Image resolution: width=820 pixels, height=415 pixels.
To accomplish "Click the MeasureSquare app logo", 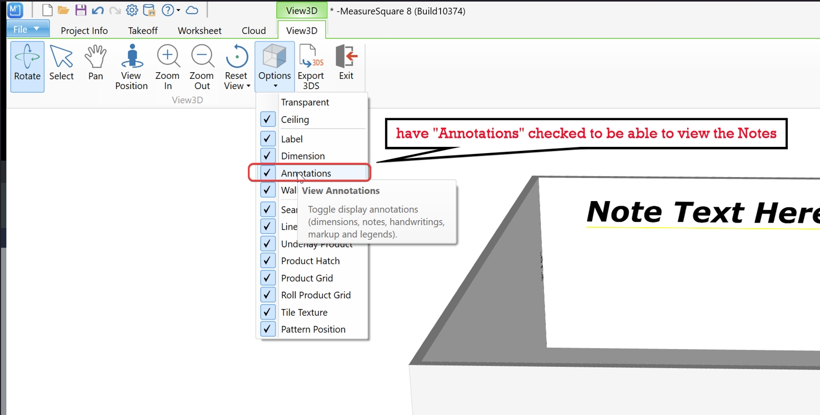I will pos(15,10).
